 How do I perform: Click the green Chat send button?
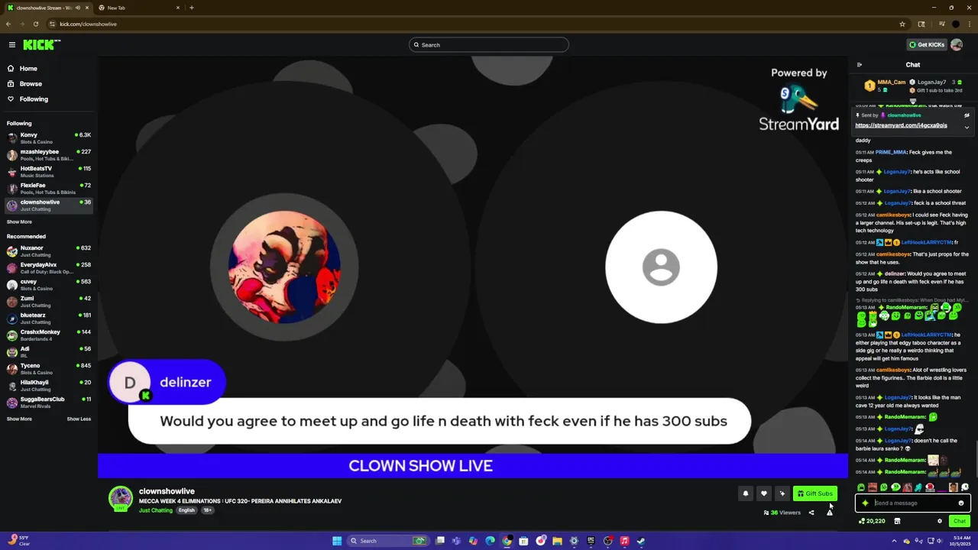[960, 521]
